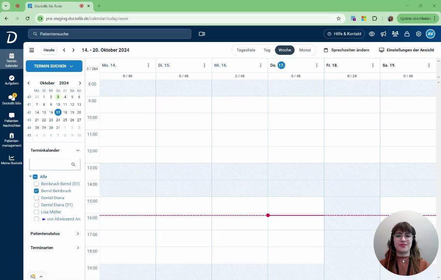The width and height of the screenshot is (441, 280).
Task: Expand the chat widget arrow
Action: point(41,276)
